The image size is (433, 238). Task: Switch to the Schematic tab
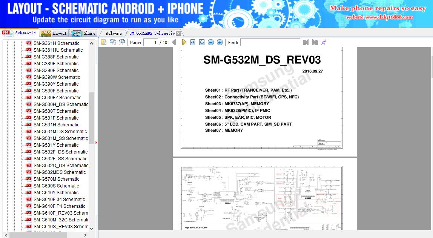tap(19, 33)
